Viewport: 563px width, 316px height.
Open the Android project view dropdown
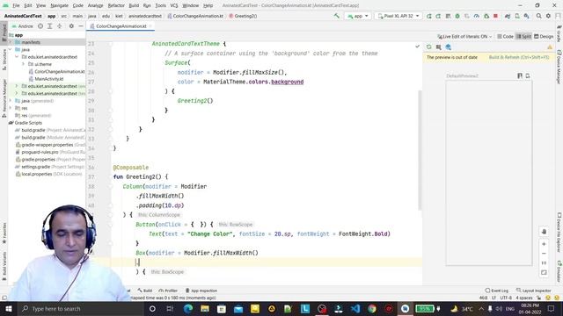click(22, 26)
